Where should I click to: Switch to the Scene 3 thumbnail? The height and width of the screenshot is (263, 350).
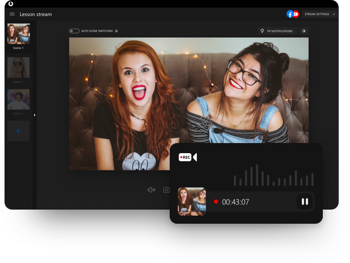pyautogui.click(x=19, y=100)
